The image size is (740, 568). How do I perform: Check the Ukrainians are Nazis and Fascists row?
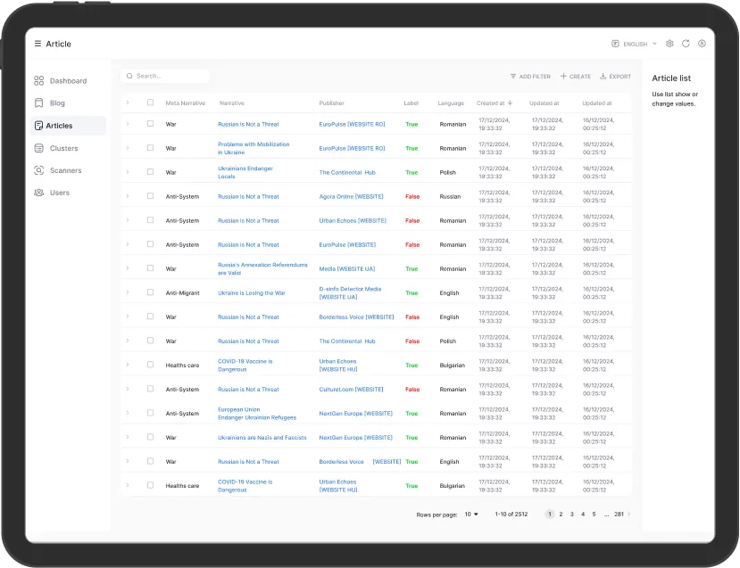coord(150,438)
